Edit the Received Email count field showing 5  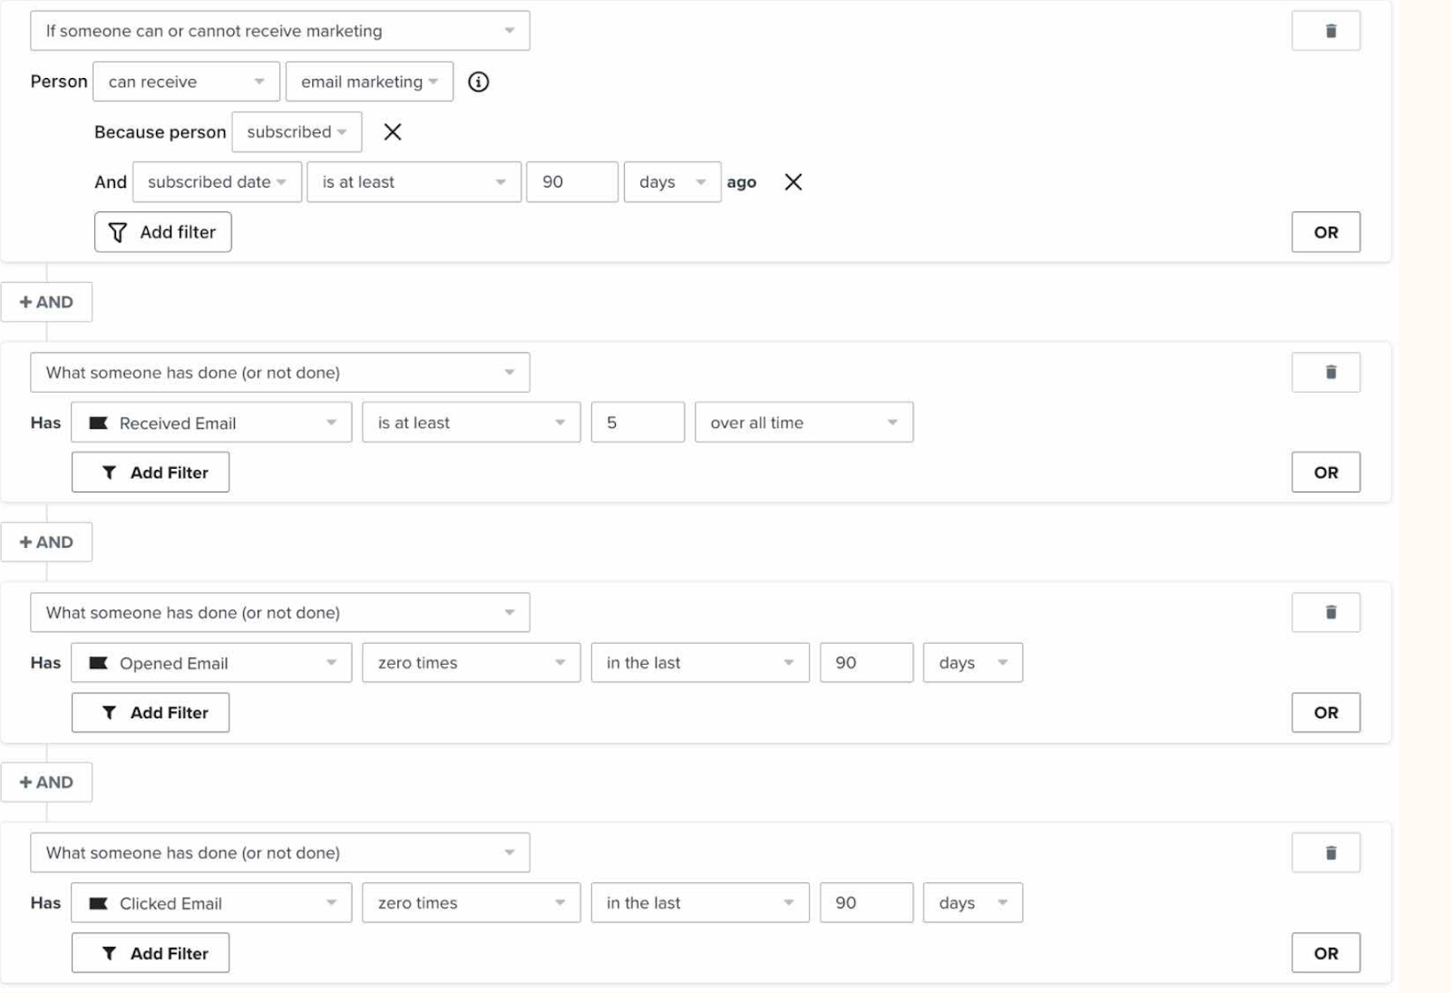(x=637, y=423)
